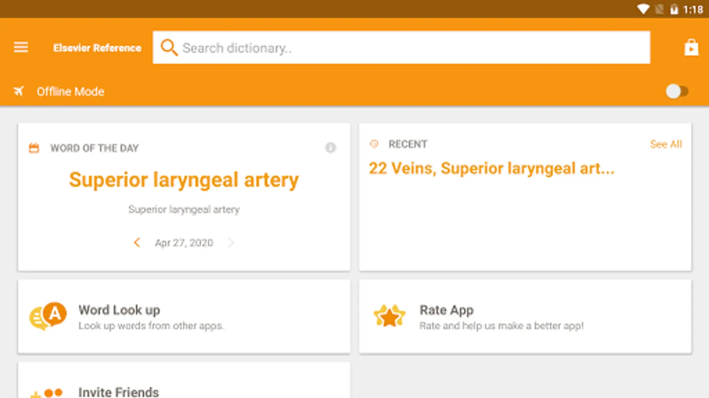Image resolution: width=709 pixels, height=398 pixels.
Task: Open Word of the Day info icon
Action: pos(331,148)
